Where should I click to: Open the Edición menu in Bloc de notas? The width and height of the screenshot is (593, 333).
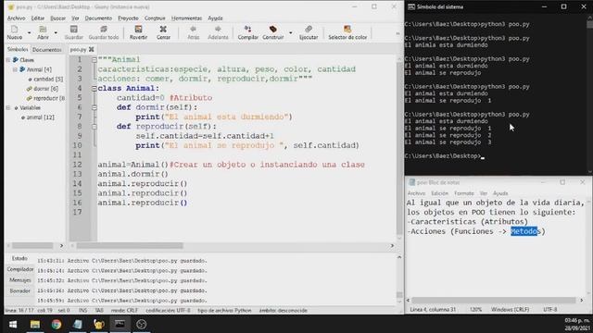click(440, 193)
